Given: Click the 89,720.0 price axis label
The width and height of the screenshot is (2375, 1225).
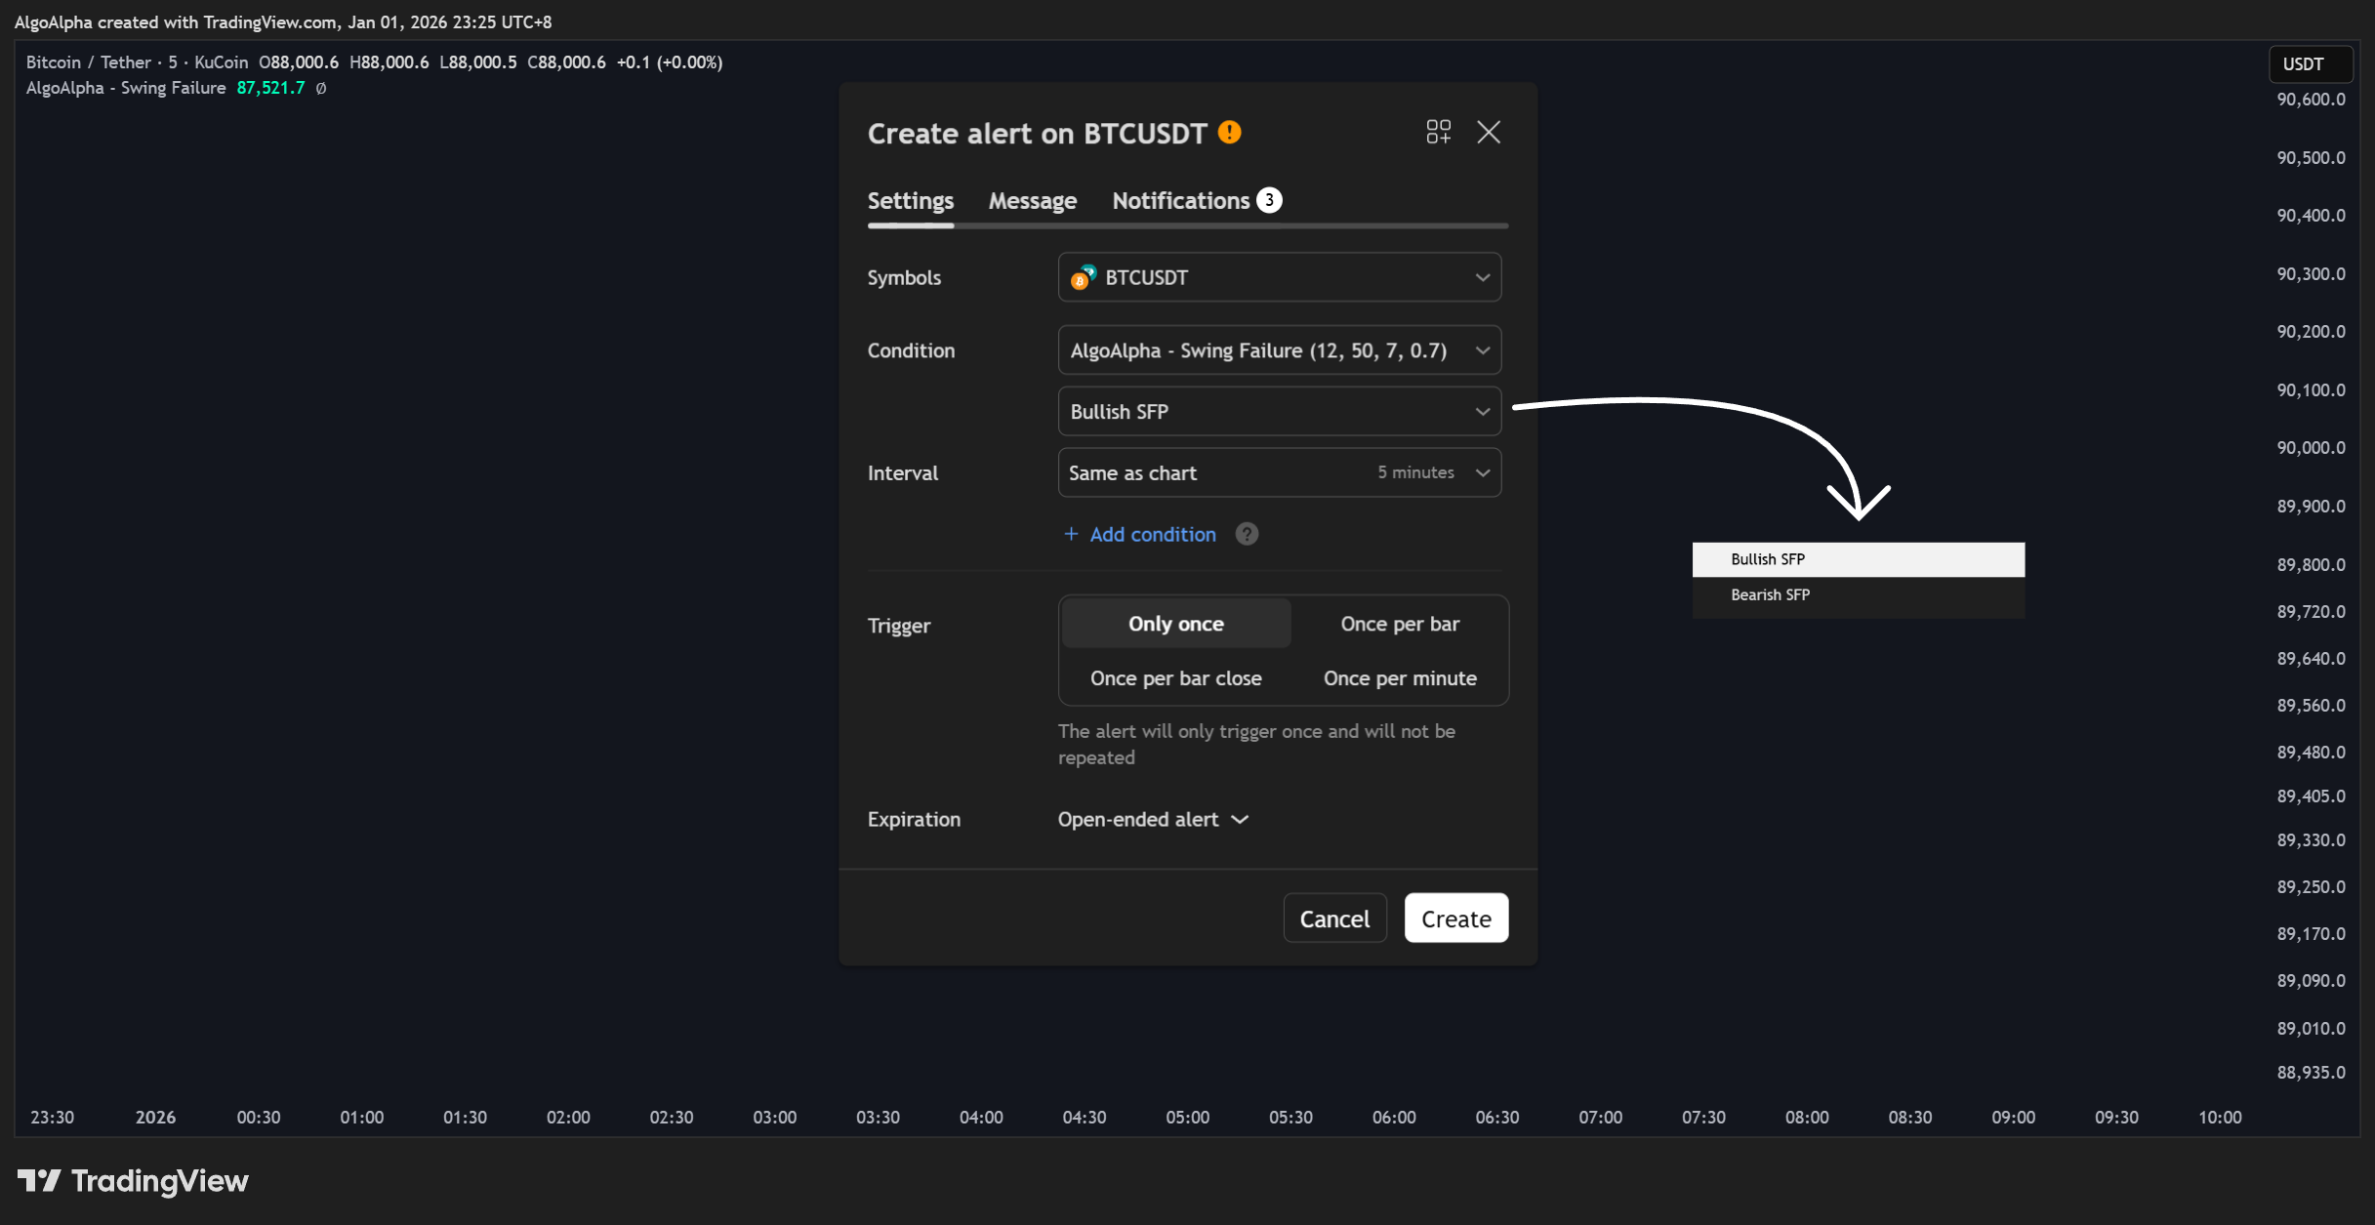Looking at the screenshot, I should pyautogui.click(x=2311, y=612).
